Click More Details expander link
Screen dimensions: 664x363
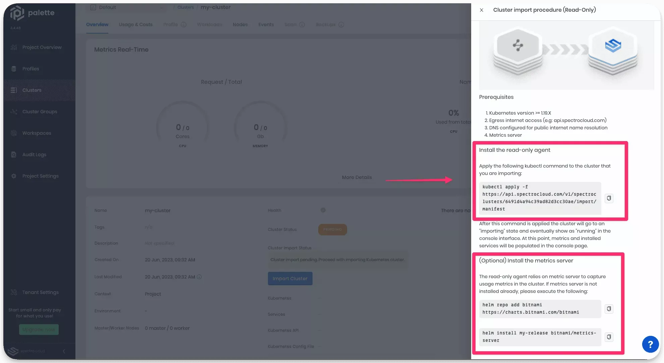coord(357,177)
